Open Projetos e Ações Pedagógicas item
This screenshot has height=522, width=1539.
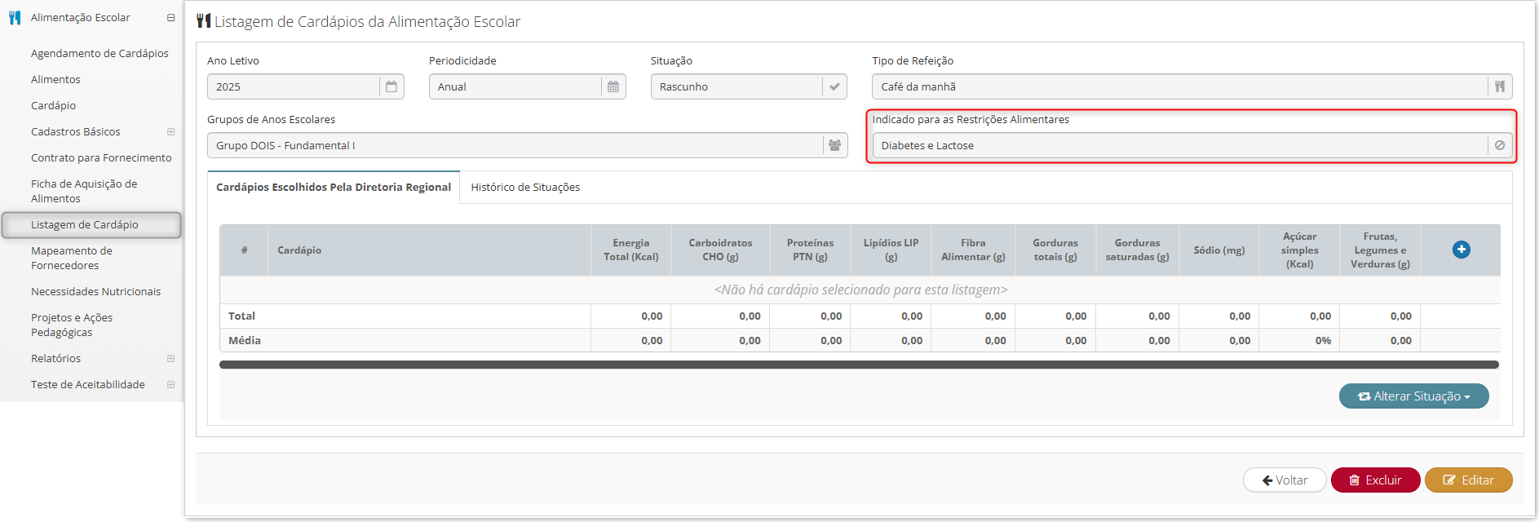72,325
